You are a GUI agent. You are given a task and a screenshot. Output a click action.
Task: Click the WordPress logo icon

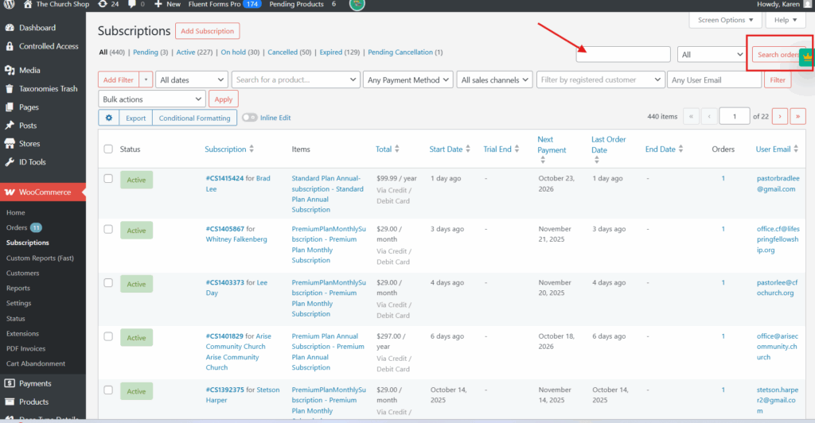click(10, 5)
